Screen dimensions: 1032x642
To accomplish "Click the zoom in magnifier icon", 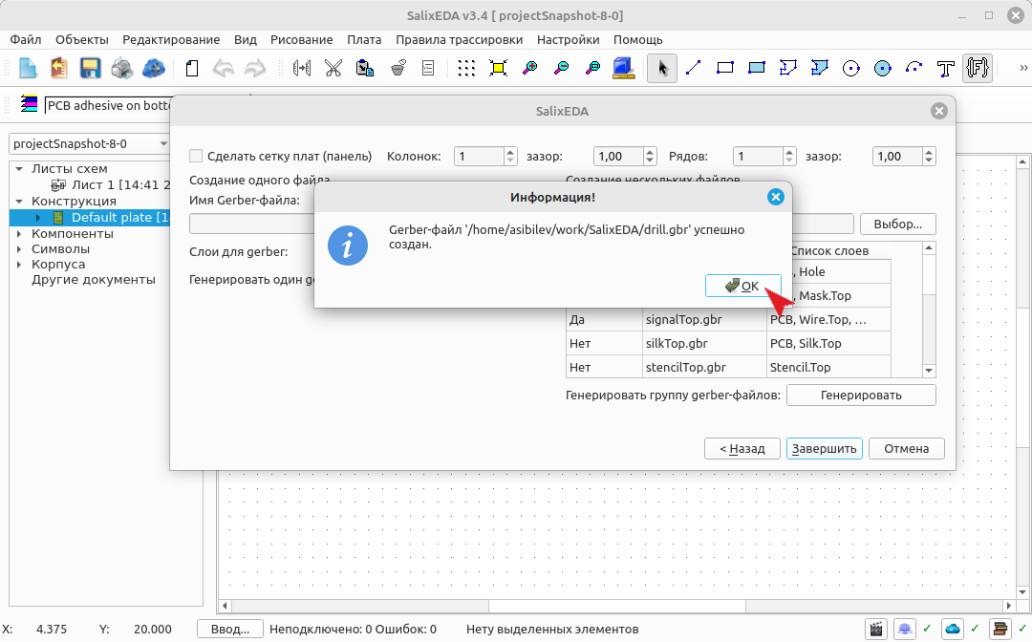I will click(x=529, y=68).
